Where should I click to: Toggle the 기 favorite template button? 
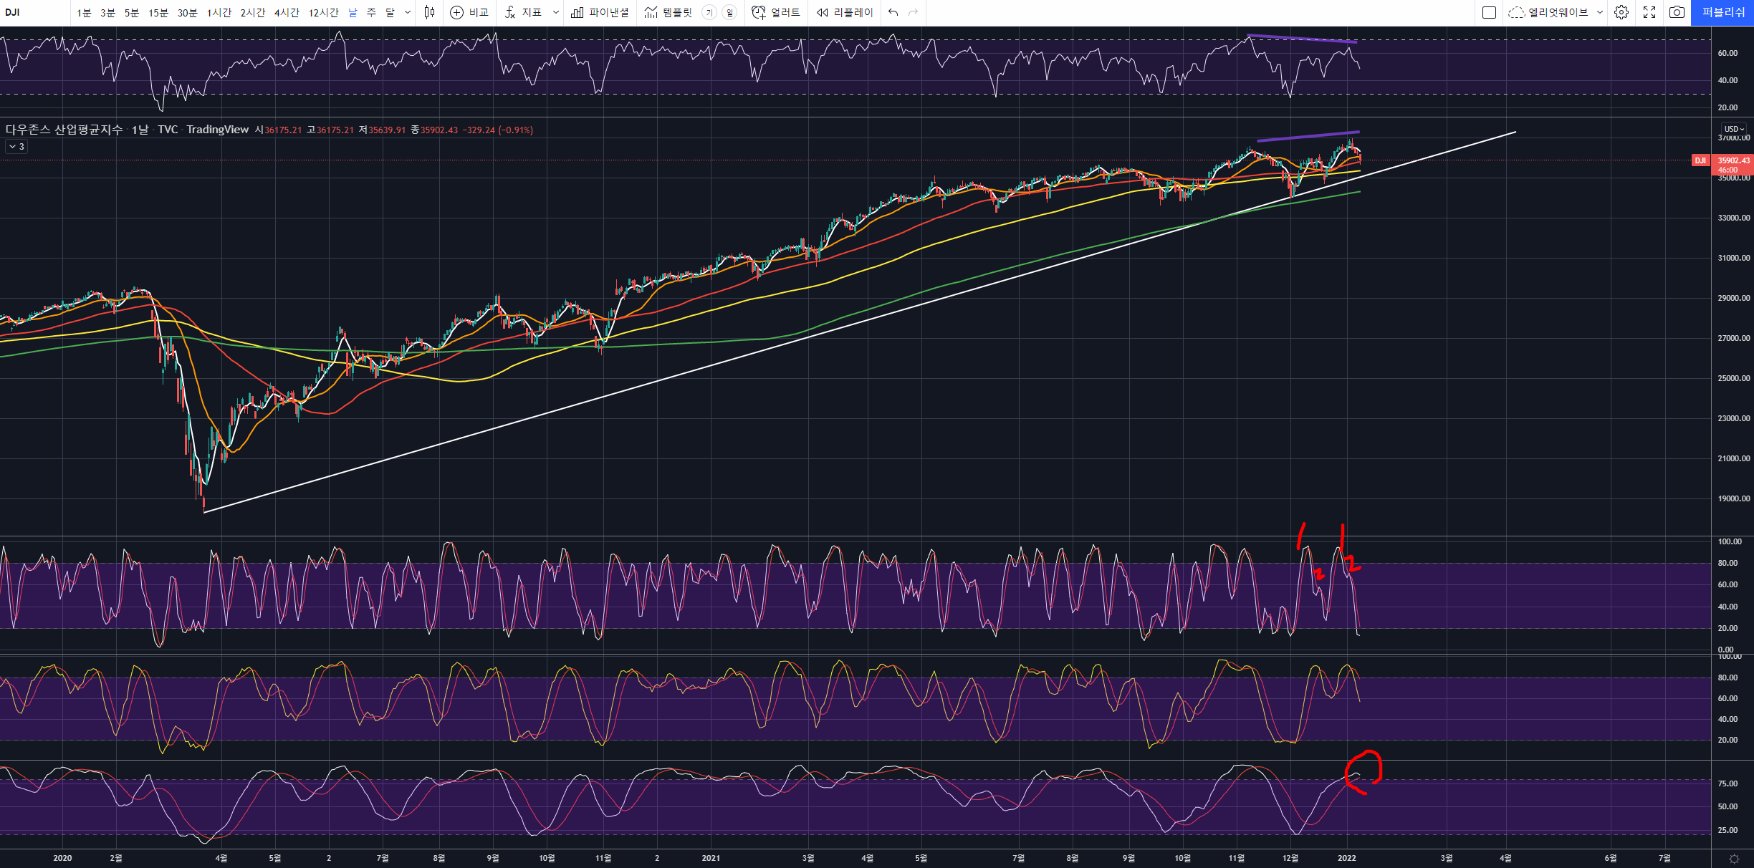click(x=709, y=12)
